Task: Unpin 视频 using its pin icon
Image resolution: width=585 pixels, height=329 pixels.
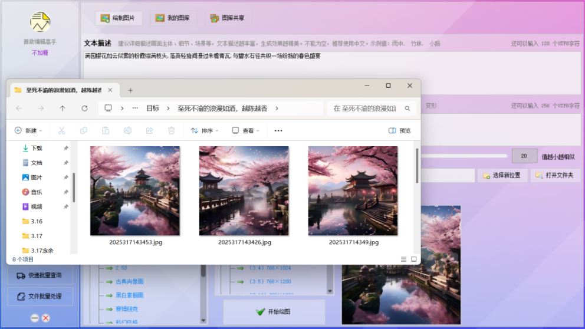Action: tap(66, 206)
